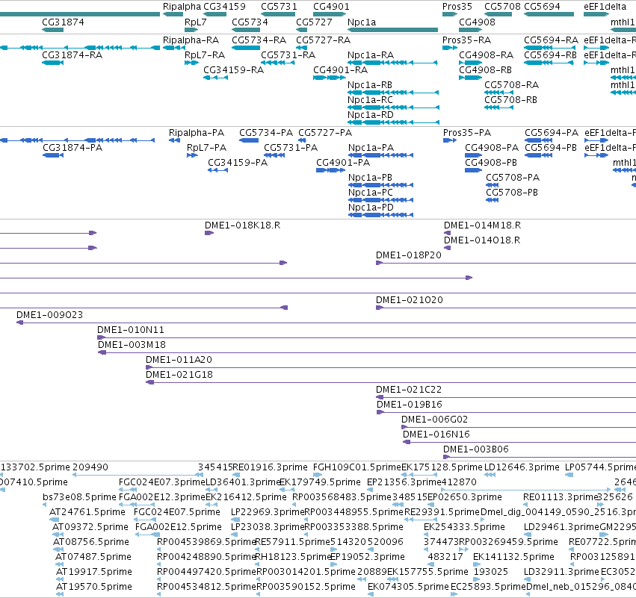Screen dimensions: 636x598
Task: Click the Npc1a-PD protein label
Action: click(371, 208)
